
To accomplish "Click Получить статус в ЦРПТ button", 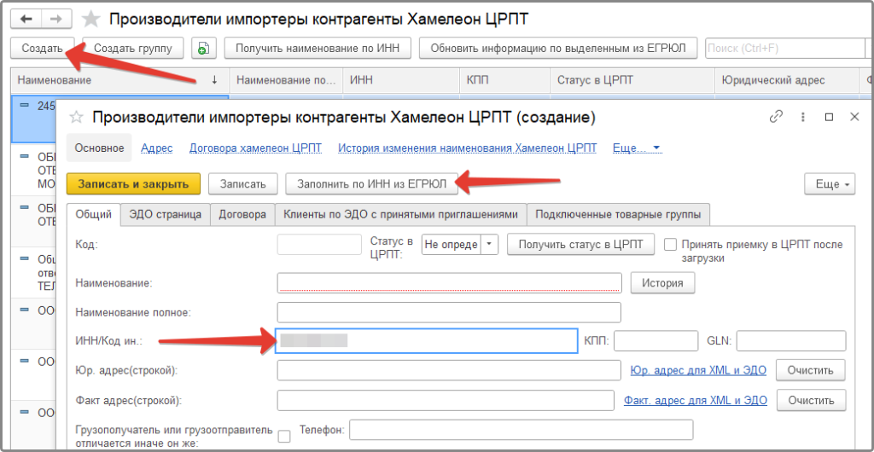I will click(580, 245).
